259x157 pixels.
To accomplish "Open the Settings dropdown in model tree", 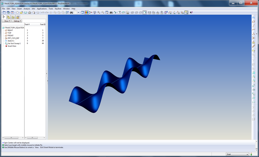I will click(17, 21).
